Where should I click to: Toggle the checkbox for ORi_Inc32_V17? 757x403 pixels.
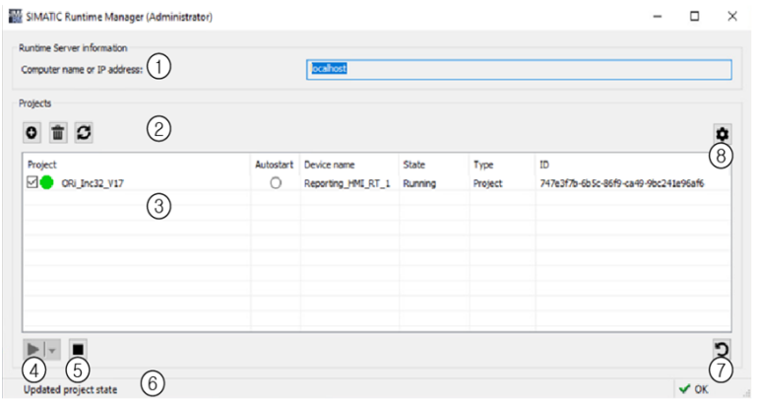[x=32, y=182]
